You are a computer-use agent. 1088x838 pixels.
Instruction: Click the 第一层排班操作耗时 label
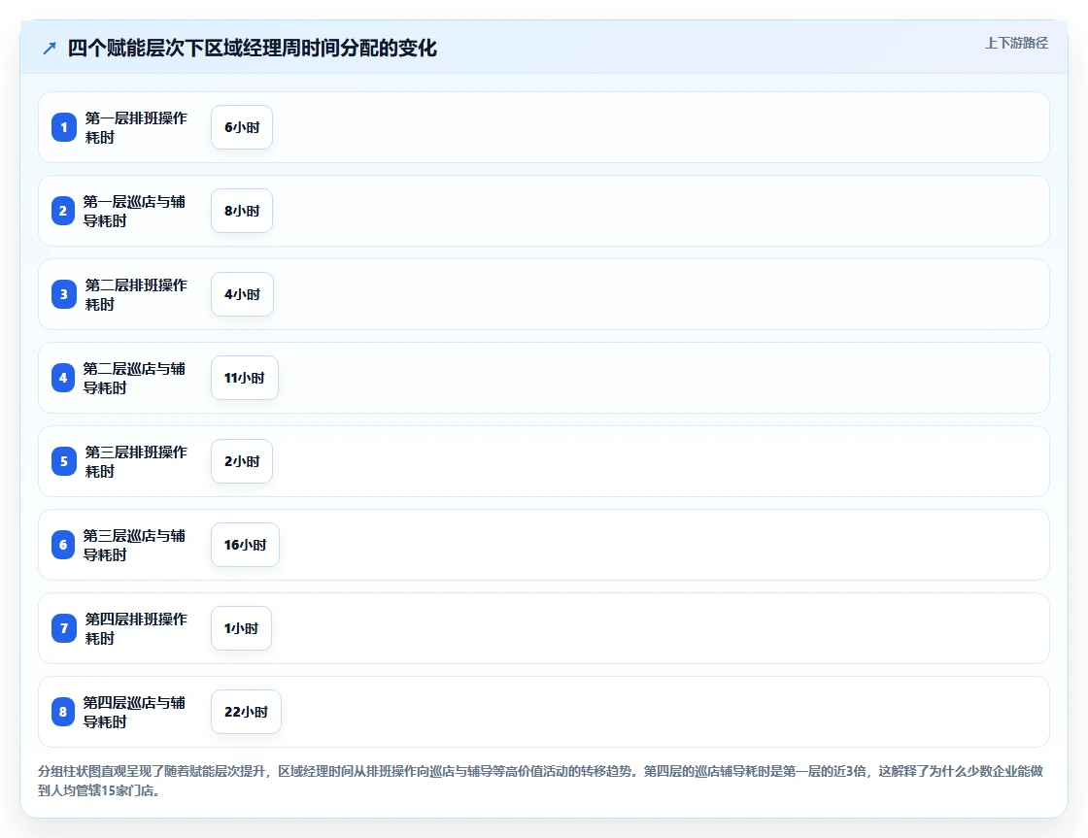136,127
